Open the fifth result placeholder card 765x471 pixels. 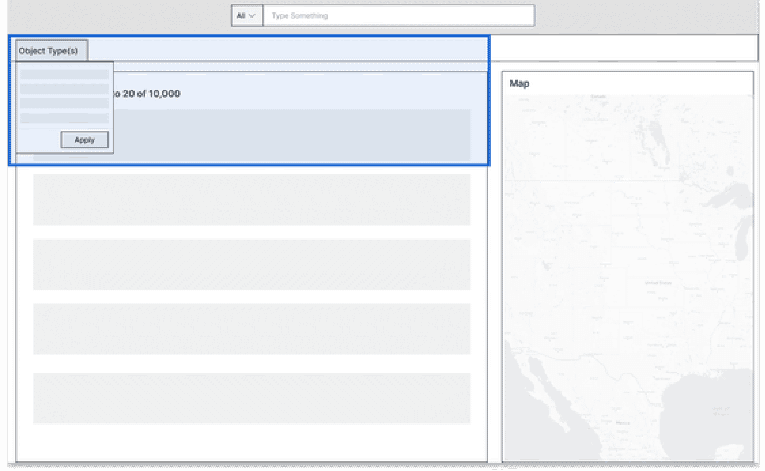click(251, 398)
